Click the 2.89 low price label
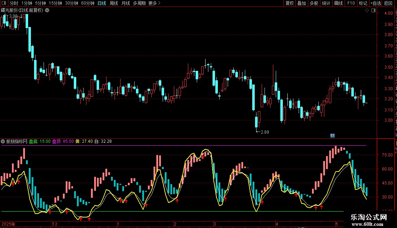This screenshot has height=228, width=397. [x=265, y=132]
